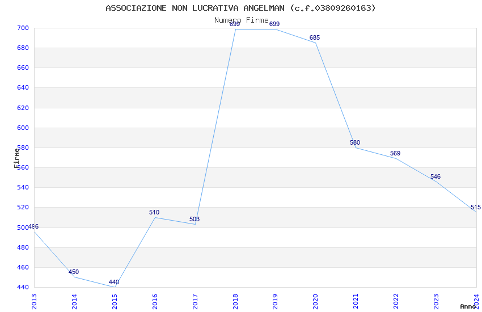Click the 660 y-axis tick label
Screen dimensions: 482x312
point(23,68)
